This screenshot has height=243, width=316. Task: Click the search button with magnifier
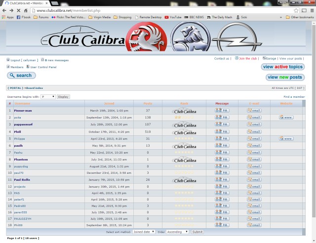21,76
